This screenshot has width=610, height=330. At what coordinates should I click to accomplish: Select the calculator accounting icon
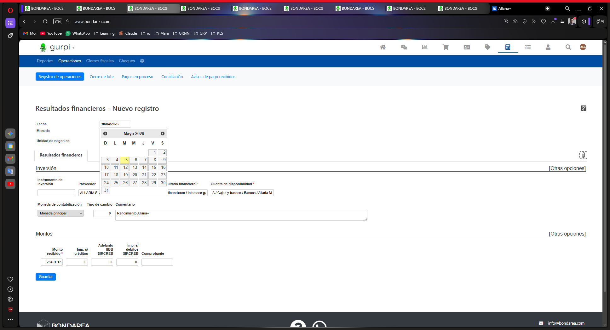coord(508,47)
